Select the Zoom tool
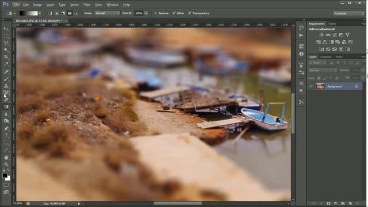Viewport: 368px width, 207px height. tap(6, 164)
